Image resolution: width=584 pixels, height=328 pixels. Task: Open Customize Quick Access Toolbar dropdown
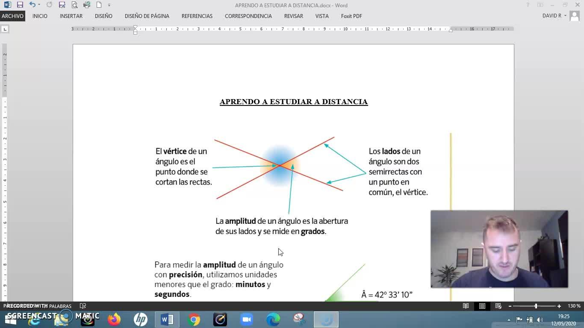pos(109,5)
